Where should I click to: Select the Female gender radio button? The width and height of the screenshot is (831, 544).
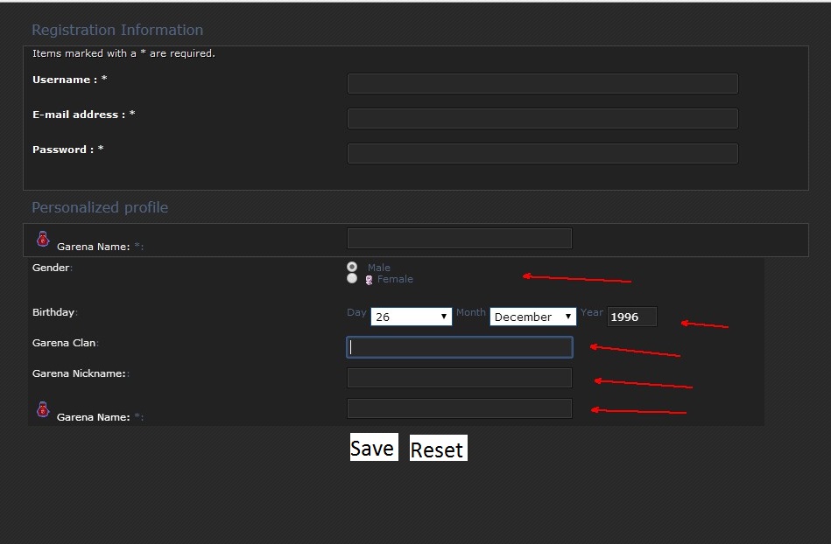(352, 278)
